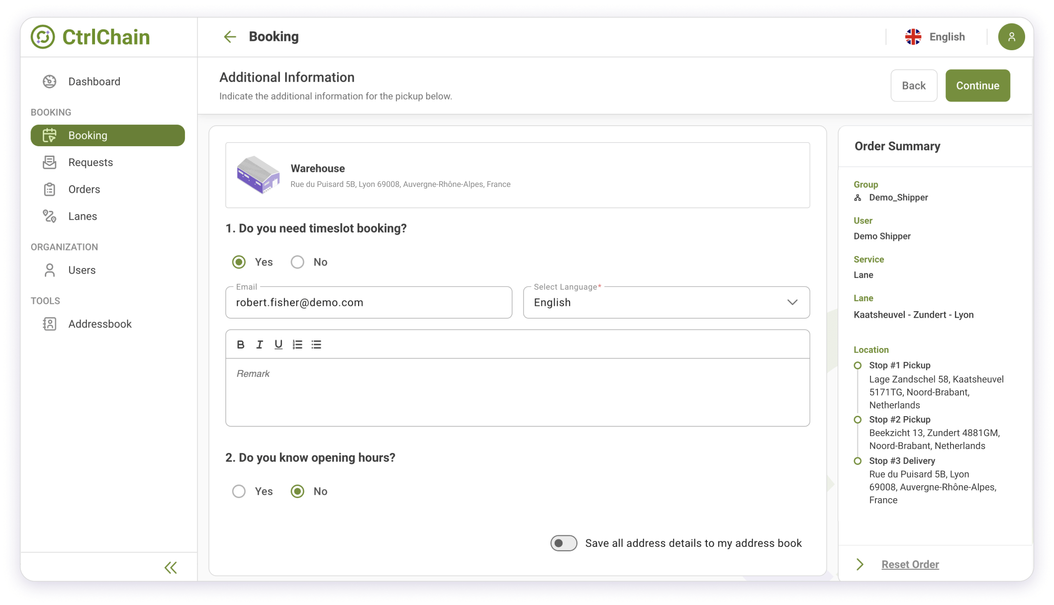Open Requests in the sidebar menu
Screen dimensions: 1054x605
[x=91, y=163]
